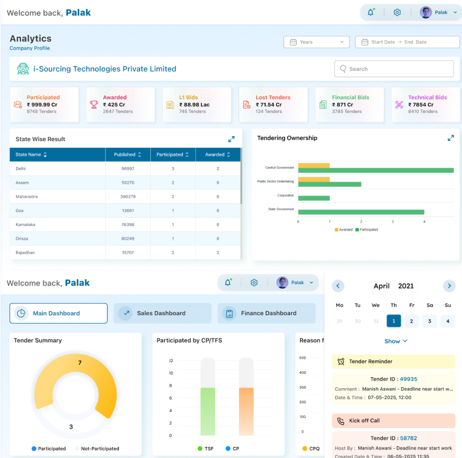Click the Technical Bids tools icon
462x458 pixels.
tap(399, 104)
